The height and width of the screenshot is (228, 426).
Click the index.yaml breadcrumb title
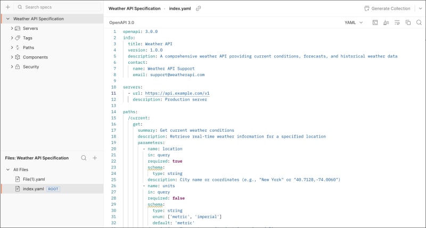(x=180, y=9)
